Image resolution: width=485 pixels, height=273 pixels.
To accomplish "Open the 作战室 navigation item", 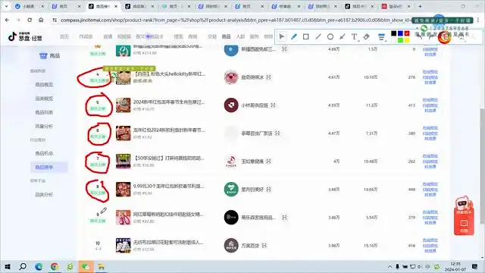I will [86, 36].
